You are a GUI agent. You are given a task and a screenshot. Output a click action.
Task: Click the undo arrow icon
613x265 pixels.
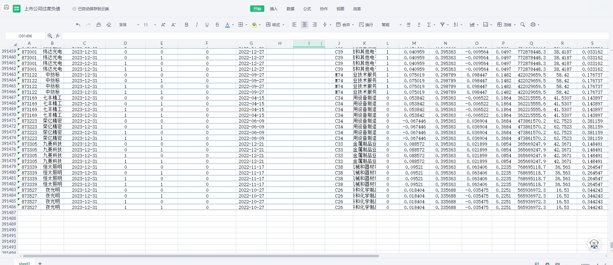78,25
